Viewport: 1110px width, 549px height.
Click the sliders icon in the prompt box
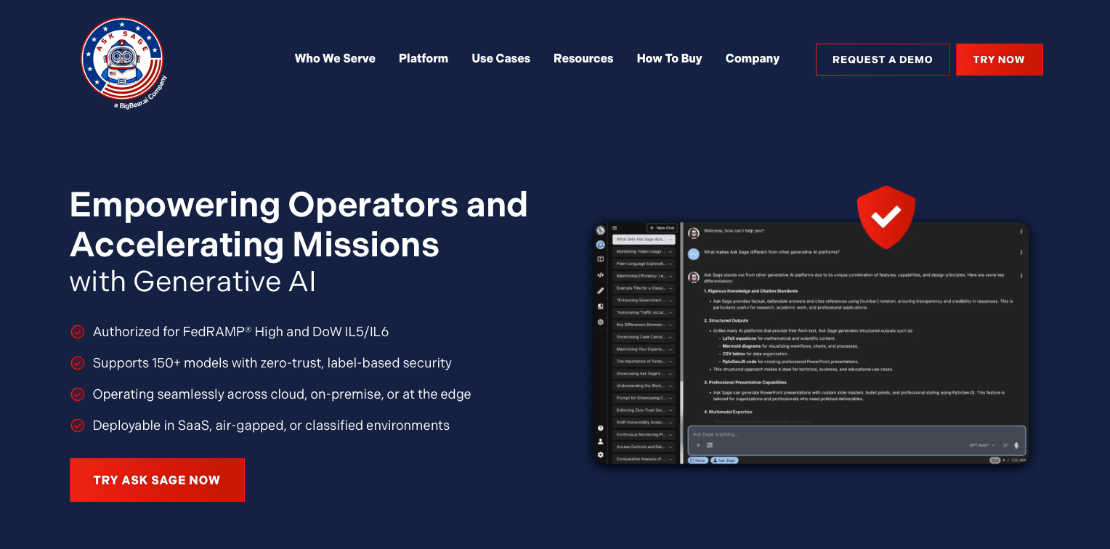(x=710, y=445)
